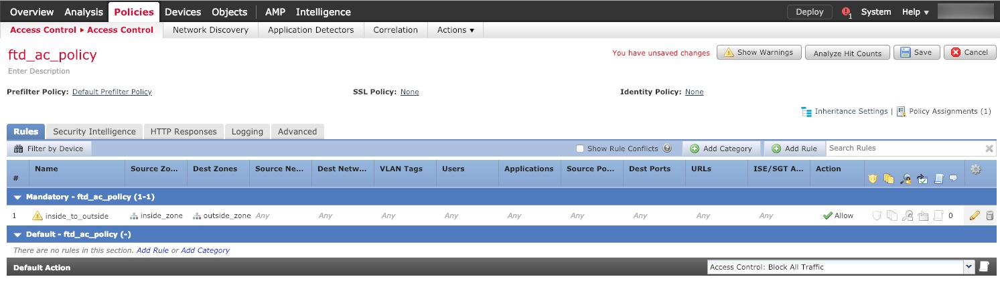
Task: Click help icon next to Show Rule Conflicts
Action: pos(667,149)
